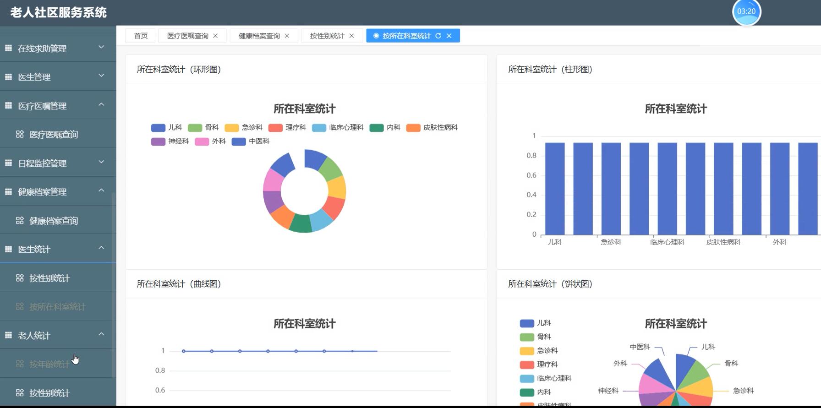Click the grid icon beside 日程监控管理

pyautogui.click(x=8, y=163)
